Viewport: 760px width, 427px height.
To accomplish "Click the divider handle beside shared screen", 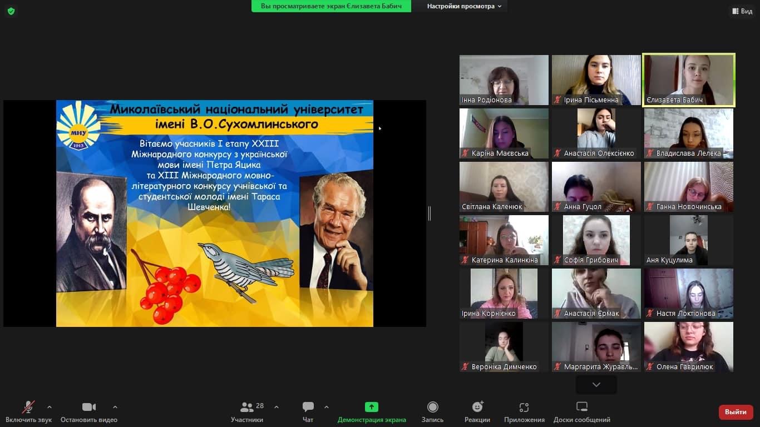I will coord(430,213).
